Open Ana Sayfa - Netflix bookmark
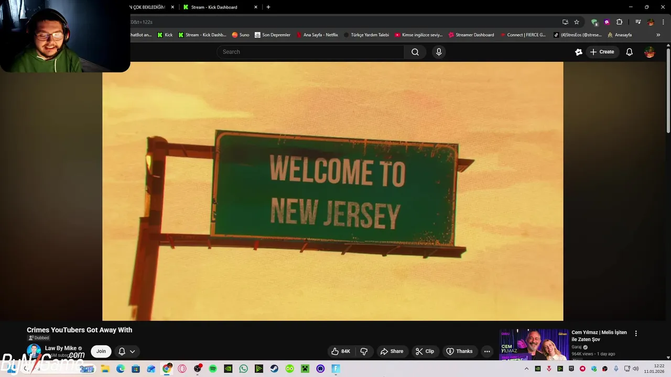The image size is (671, 377). click(x=317, y=35)
